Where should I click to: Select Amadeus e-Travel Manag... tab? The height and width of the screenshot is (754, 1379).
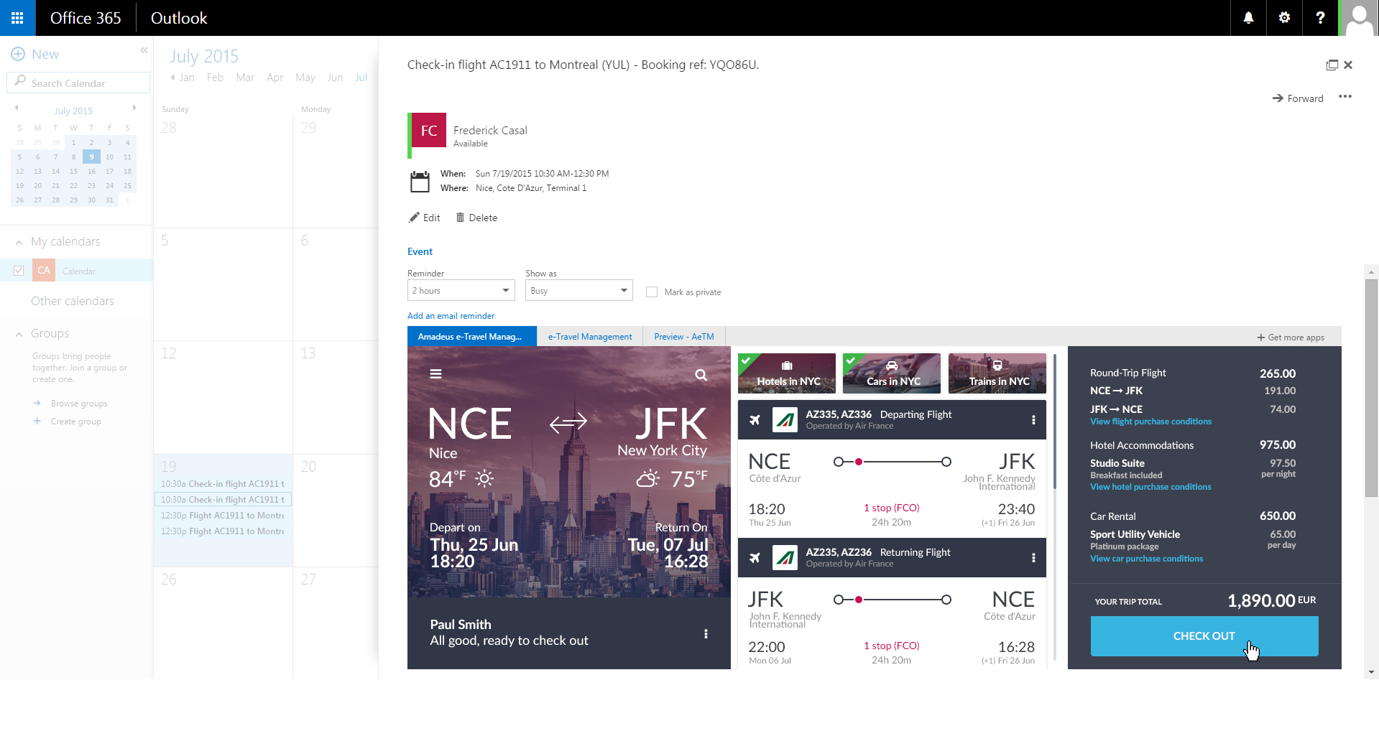click(471, 336)
